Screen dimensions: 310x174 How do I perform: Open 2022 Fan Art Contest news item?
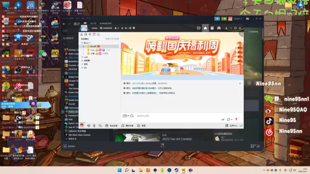pyautogui.click(x=177, y=139)
